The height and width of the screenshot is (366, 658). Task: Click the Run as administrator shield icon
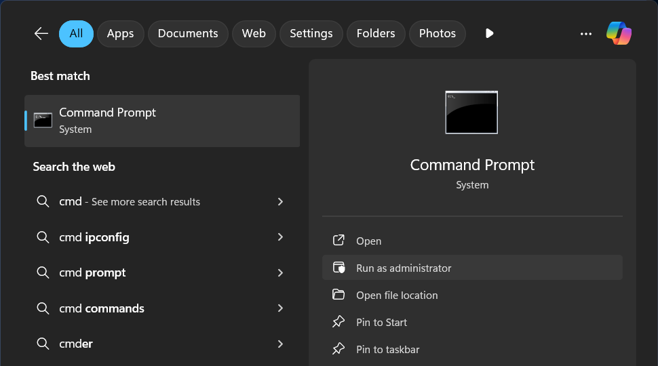[338, 268]
